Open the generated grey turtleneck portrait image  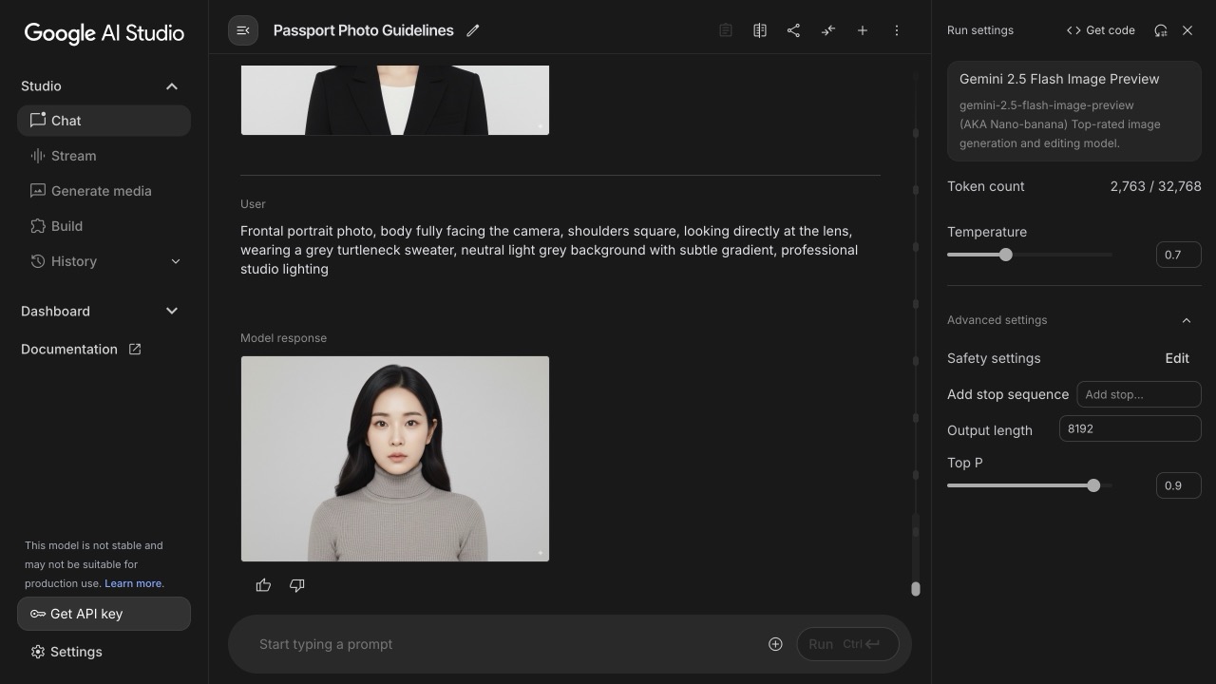[395, 459]
